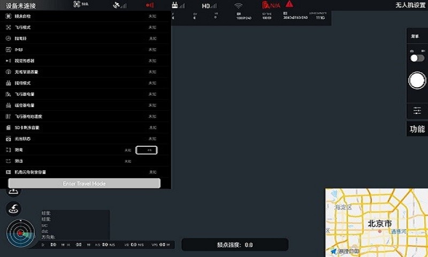Click the 指南针 compass row icon

coord(9,39)
